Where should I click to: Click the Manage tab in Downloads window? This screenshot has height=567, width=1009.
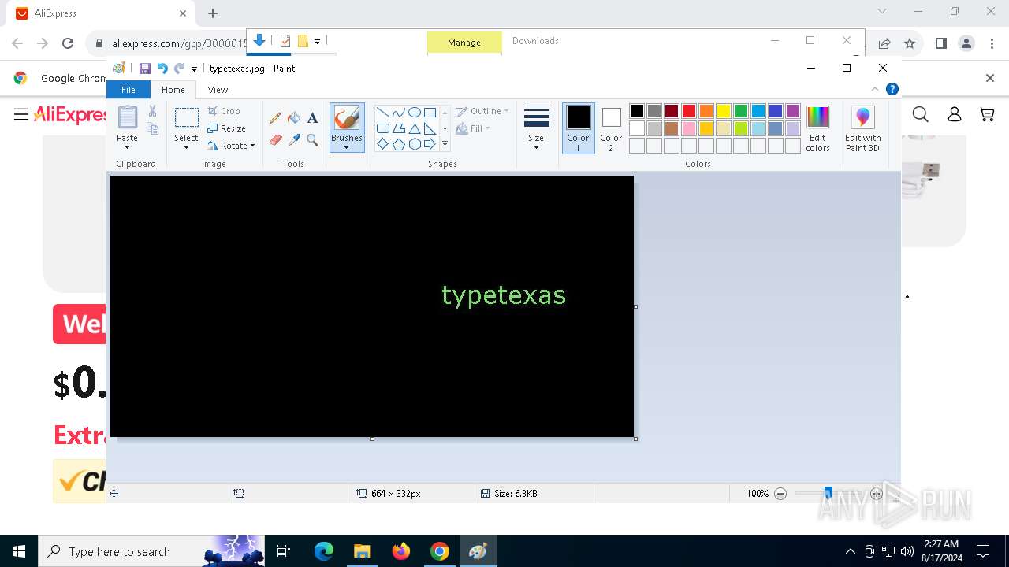[x=464, y=43]
